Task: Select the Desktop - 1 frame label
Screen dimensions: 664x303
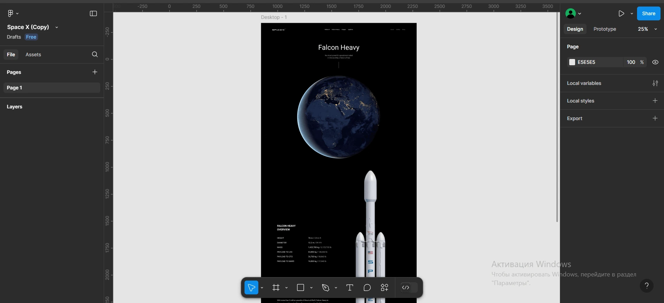Action: click(274, 17)
